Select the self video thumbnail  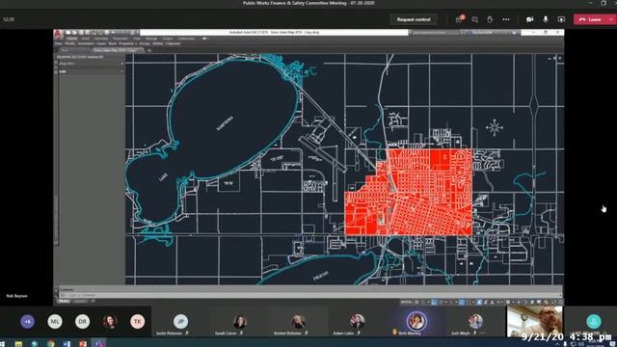click(535, 321)
